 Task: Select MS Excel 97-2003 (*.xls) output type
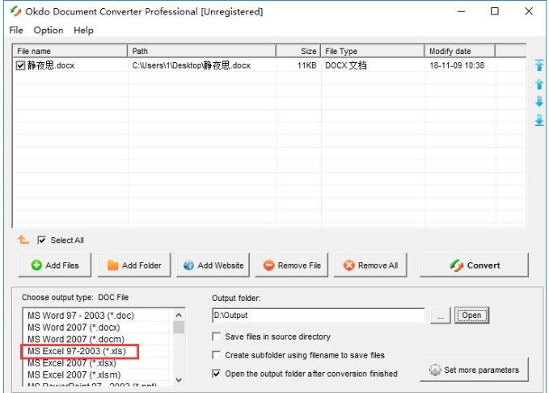coord(77,351)
